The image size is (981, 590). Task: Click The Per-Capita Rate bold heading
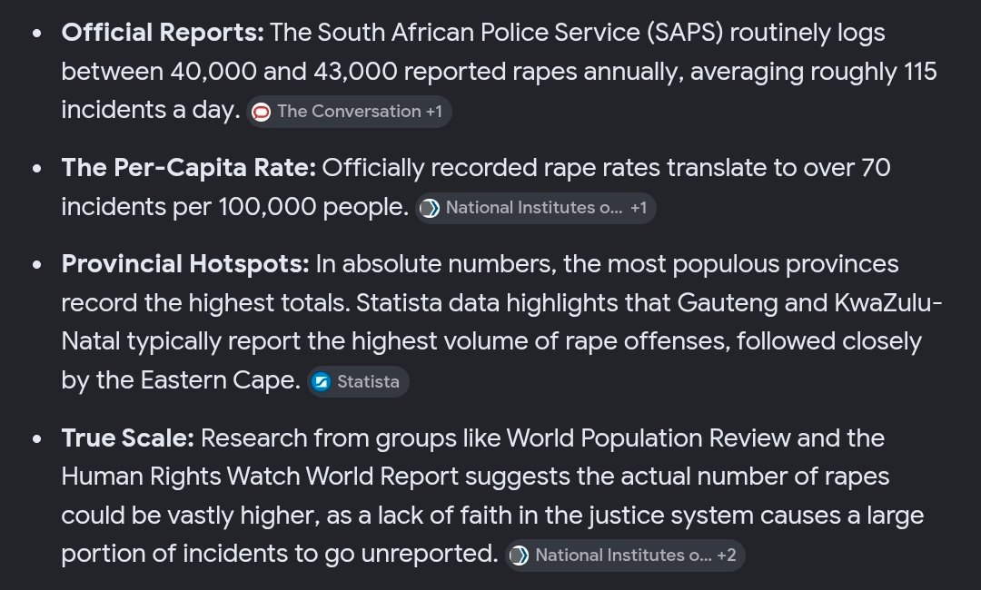(188, 168)
